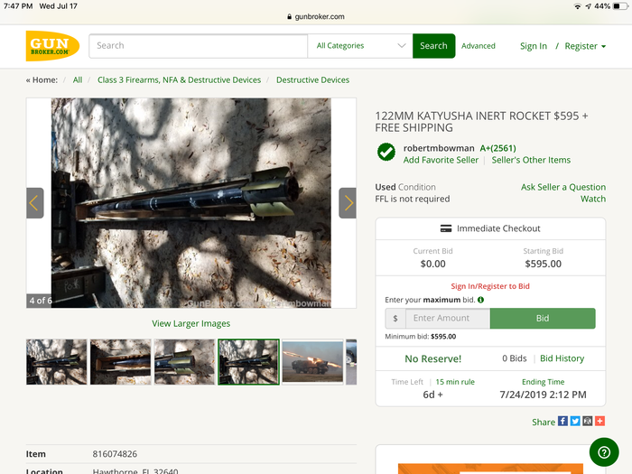Viewport: 632px width, 474px height.
Task: Click the GunBroker.com logo
Action: (52, 45)
